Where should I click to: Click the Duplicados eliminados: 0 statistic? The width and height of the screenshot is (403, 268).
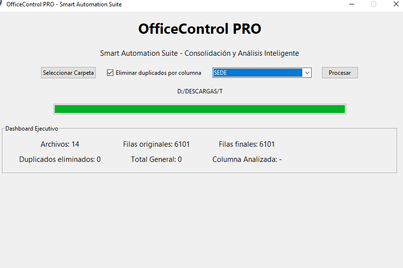(x=60, y=159)
